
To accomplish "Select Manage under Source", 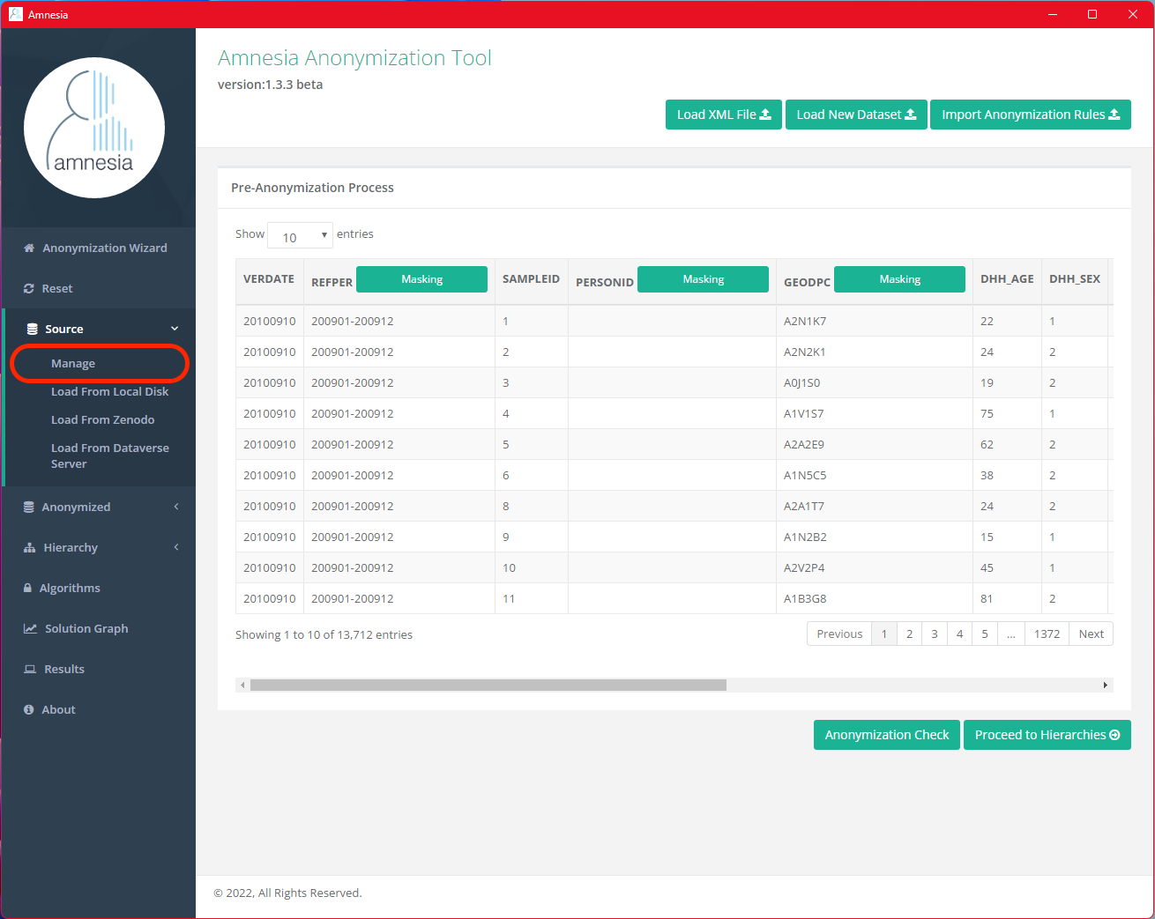I will [73, 363].
